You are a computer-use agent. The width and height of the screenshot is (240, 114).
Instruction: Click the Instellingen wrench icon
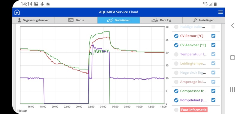coord(195,20)
